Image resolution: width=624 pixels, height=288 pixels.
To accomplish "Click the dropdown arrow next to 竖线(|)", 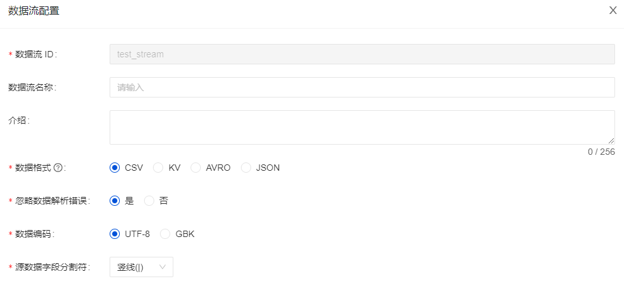I will 163,267.
